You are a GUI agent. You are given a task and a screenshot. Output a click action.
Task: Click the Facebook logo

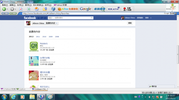click(x=30, y=18)
